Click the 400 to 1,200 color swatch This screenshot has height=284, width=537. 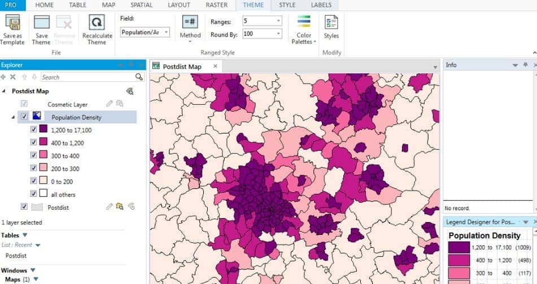(x=43, y=143)
